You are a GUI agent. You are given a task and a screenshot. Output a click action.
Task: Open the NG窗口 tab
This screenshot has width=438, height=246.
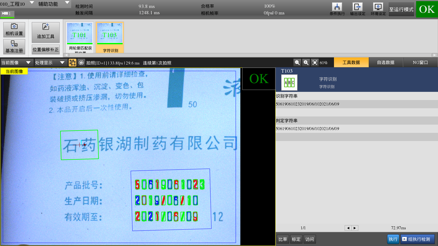(420, 62)
